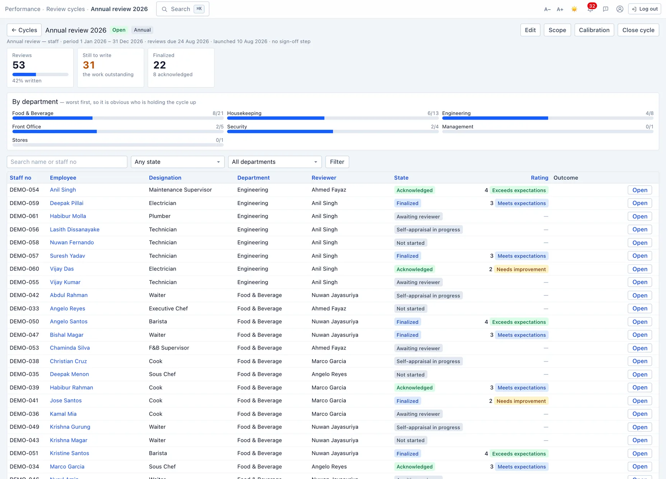Open employee Marco Garcia link

click(x=67, y=467)
